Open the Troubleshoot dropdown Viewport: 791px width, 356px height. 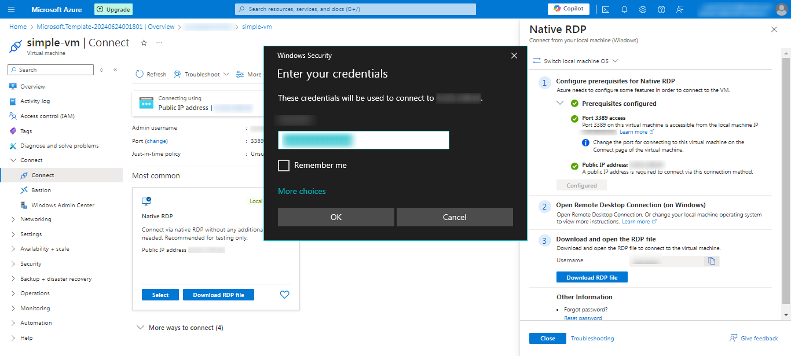(202, 74)
